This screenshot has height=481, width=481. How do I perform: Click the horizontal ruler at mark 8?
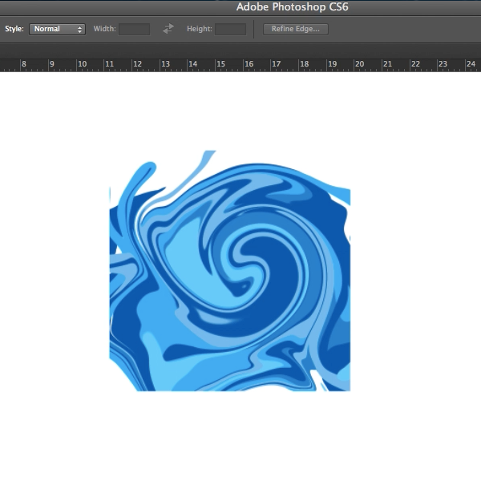(23, 64)
